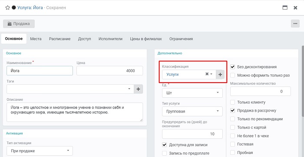The image size is (304, 157).
Task: Click the Цена field showing 4000
Action: coord(110,70)
